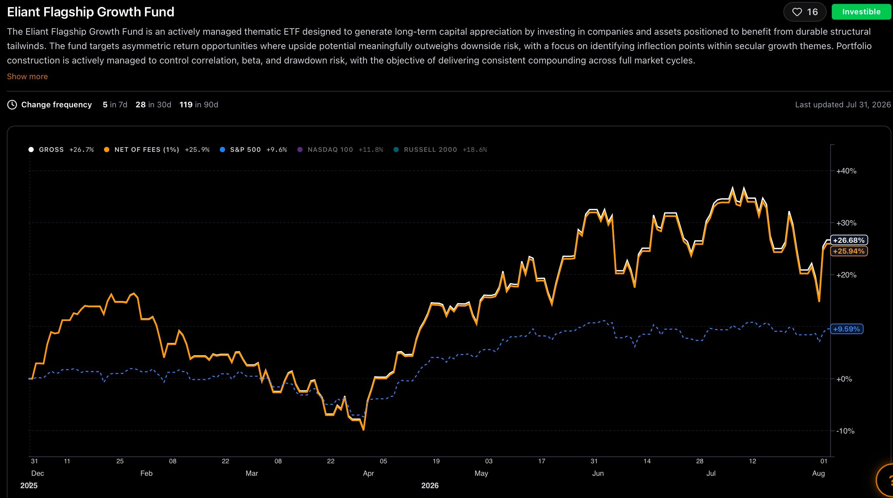Click the Dec month axis label
Viewport: 893px width, 498px height.
click(x=37, y=473)
